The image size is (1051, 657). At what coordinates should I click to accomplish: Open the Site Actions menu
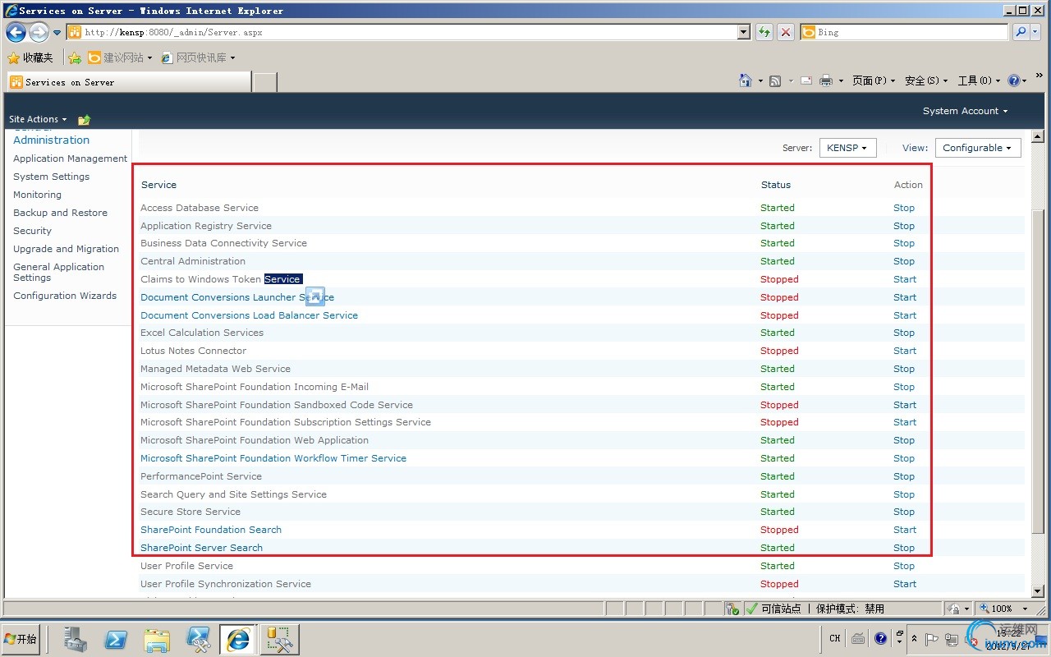[38, 119]
